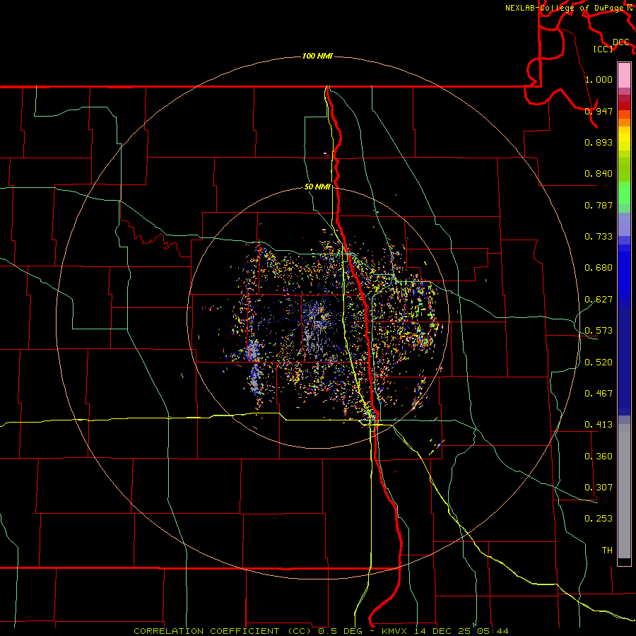Select the 0.787 scale value

599,205
